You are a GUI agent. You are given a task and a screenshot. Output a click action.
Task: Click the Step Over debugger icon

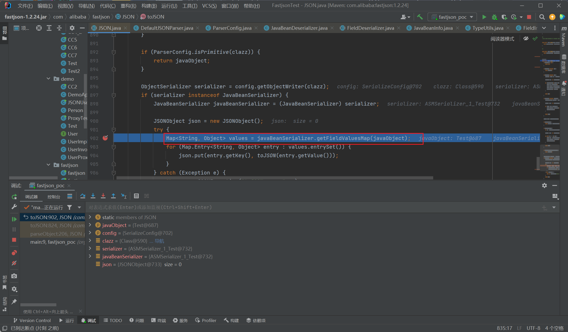tap(83, 196)
